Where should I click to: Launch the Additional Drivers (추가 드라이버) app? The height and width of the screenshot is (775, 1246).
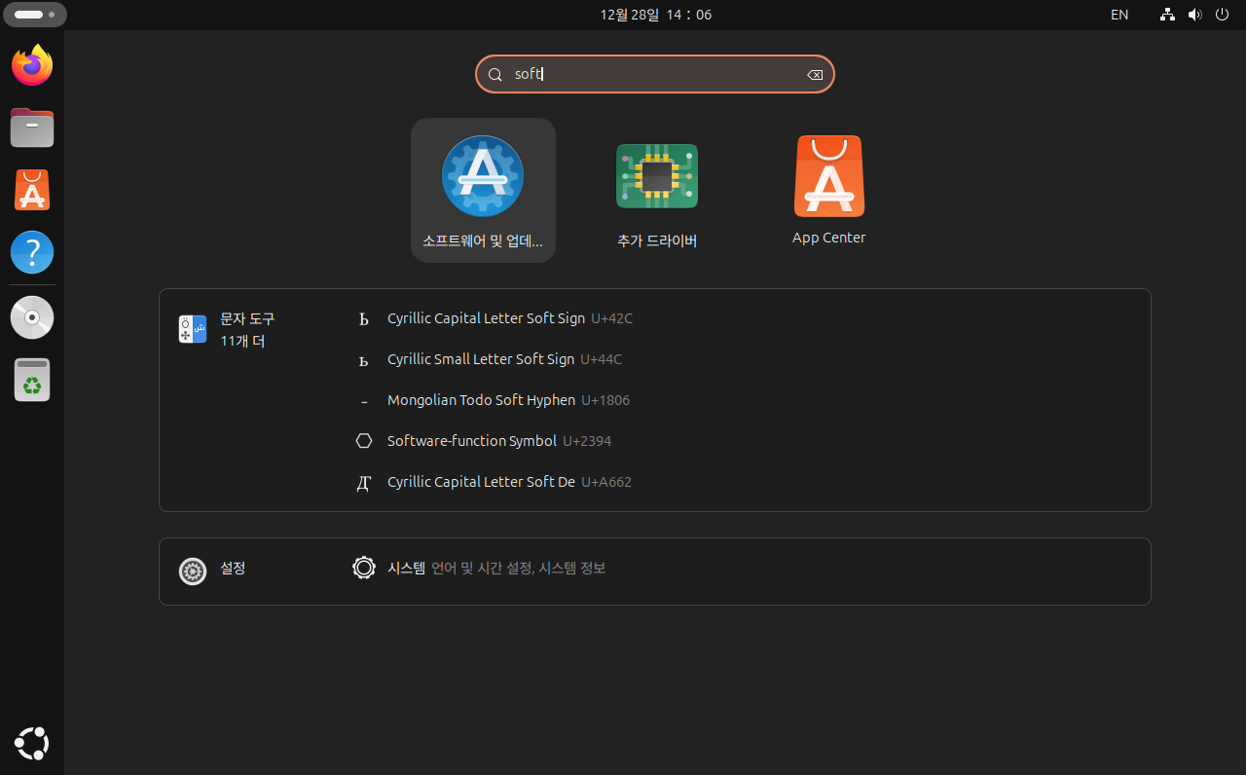[657, 191]
